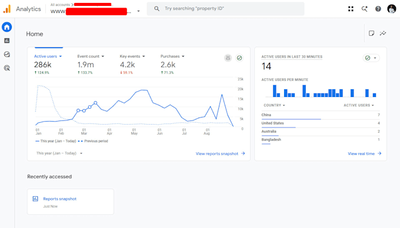Click the Home page title

(x=35, y=34)
